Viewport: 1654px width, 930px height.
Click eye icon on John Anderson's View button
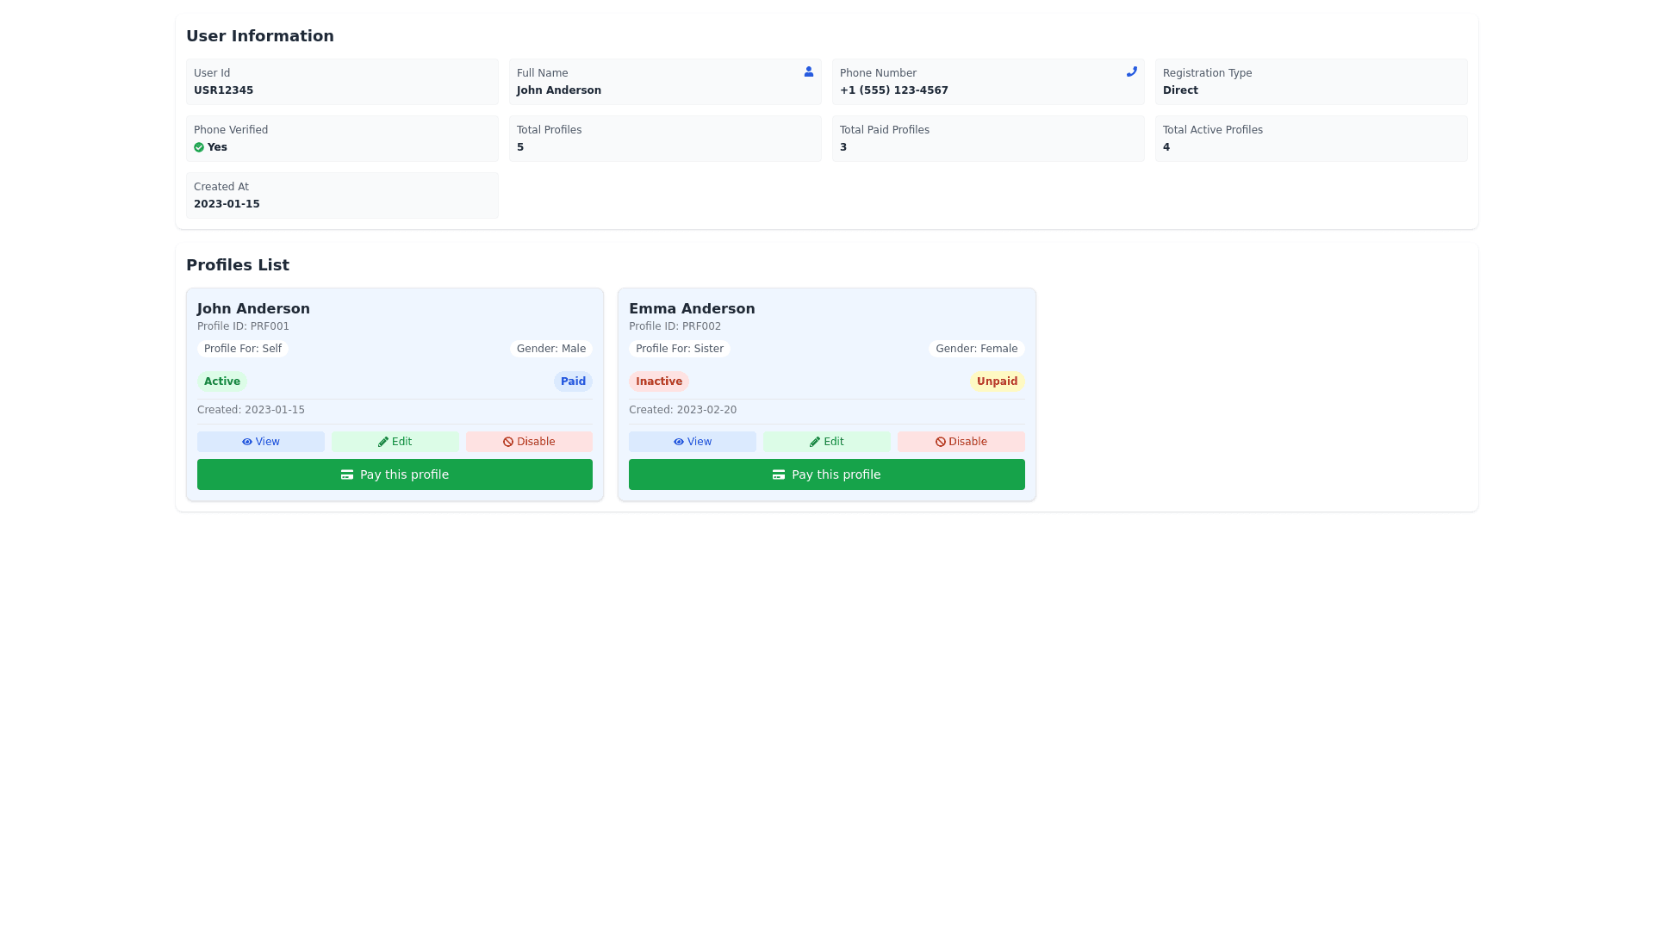point(247,442)
